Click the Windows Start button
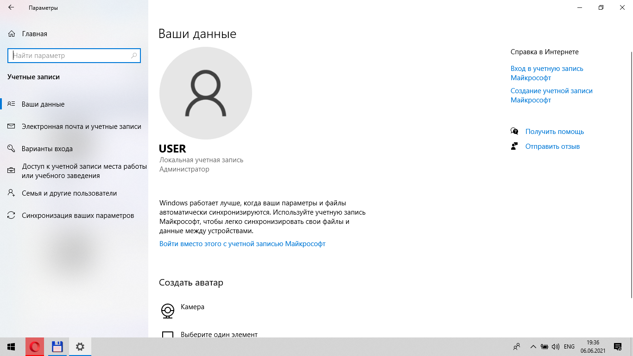The image size is (633, 356). pyautogui.click(x=11, y=347)
